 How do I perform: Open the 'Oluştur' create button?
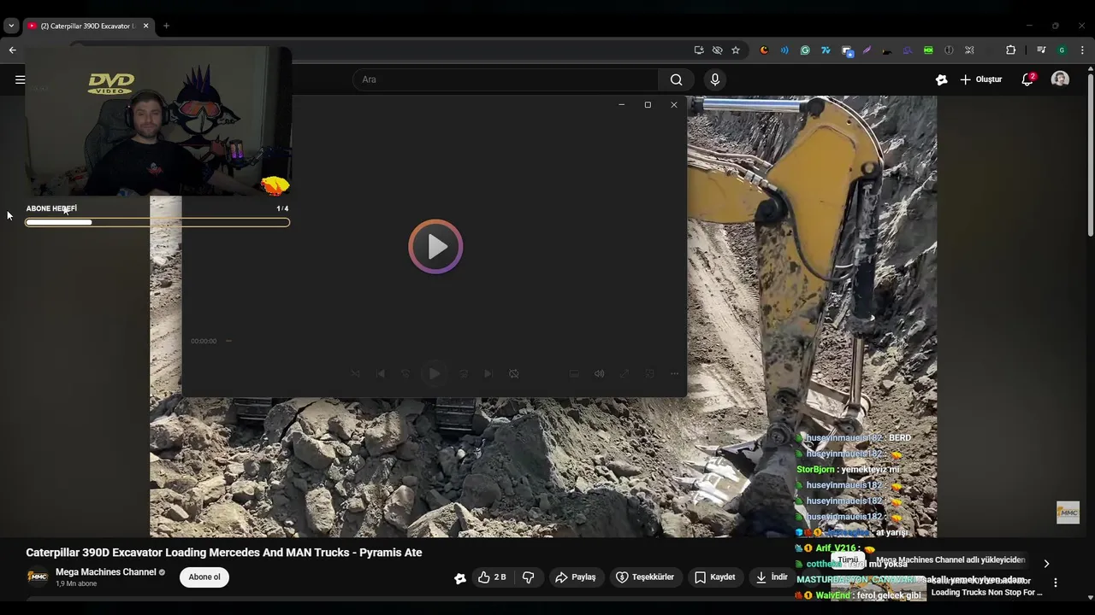click(x=981, y=79)
